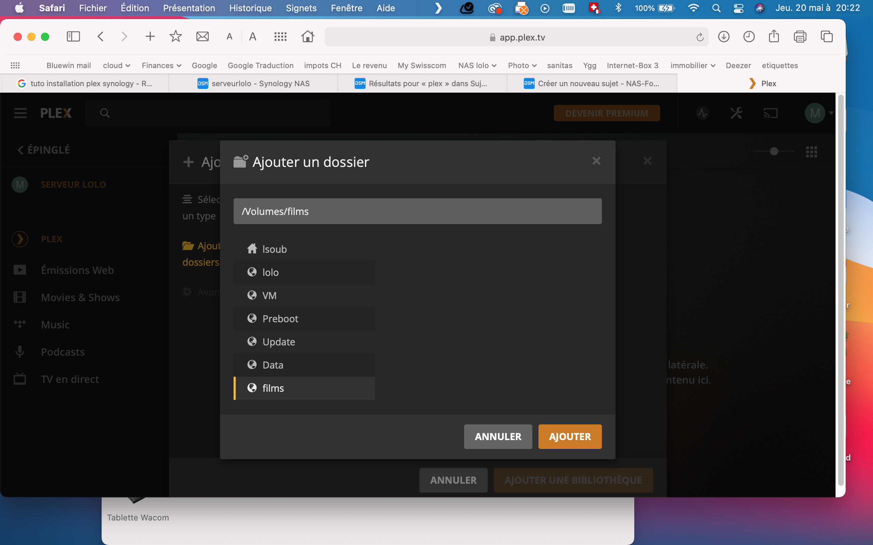Click the Home icon in toolbar
This screenshot has width=873, height=545.
pyautogui.click(x=308, y=36)
